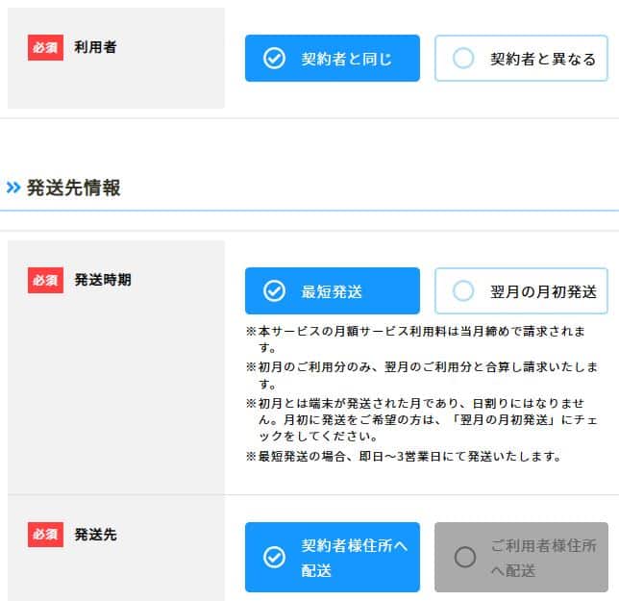Select the grayed ご利用者様住所へ配送 option
The width and height of the screenshot is (619, 601).
pyautogui.click(x=520, y=558)
